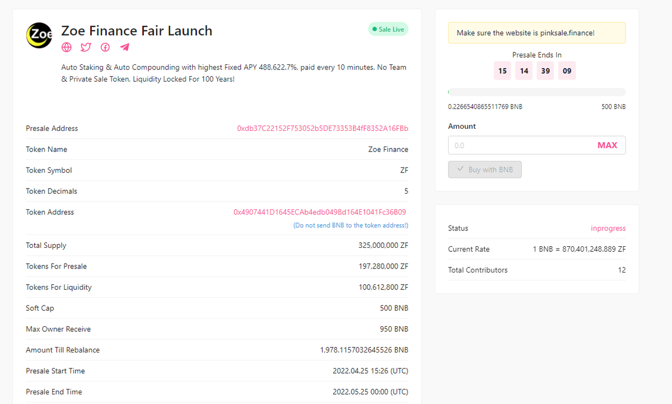672x404 pixels.
Task: Click the Total Contributors row label
Action: click(x=478, y=270)
